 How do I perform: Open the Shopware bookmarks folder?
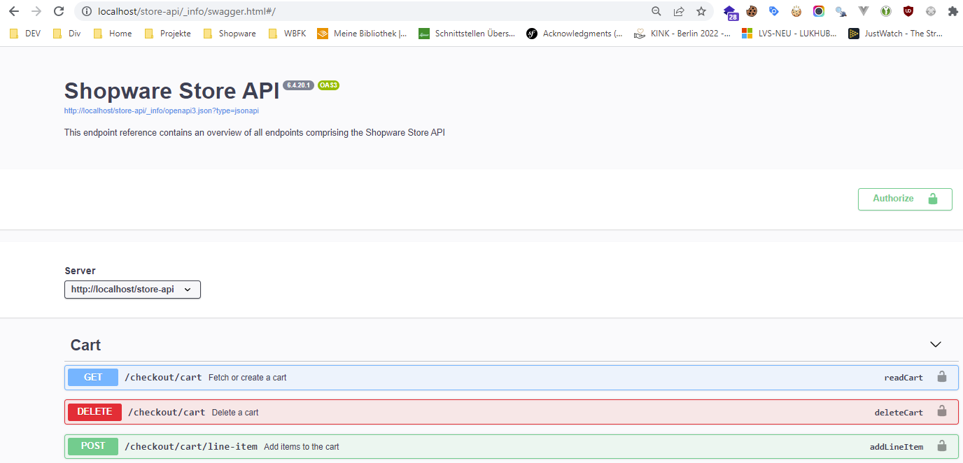pyautogui.click(x=229, y=33)
